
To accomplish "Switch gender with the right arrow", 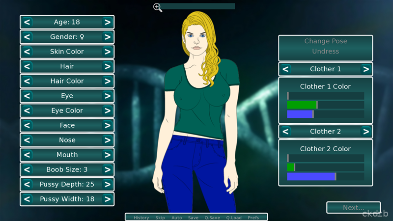I will click(x=108, y=37).
